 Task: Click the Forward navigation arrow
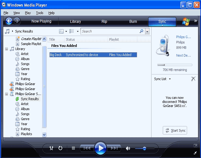pos(17,21)
